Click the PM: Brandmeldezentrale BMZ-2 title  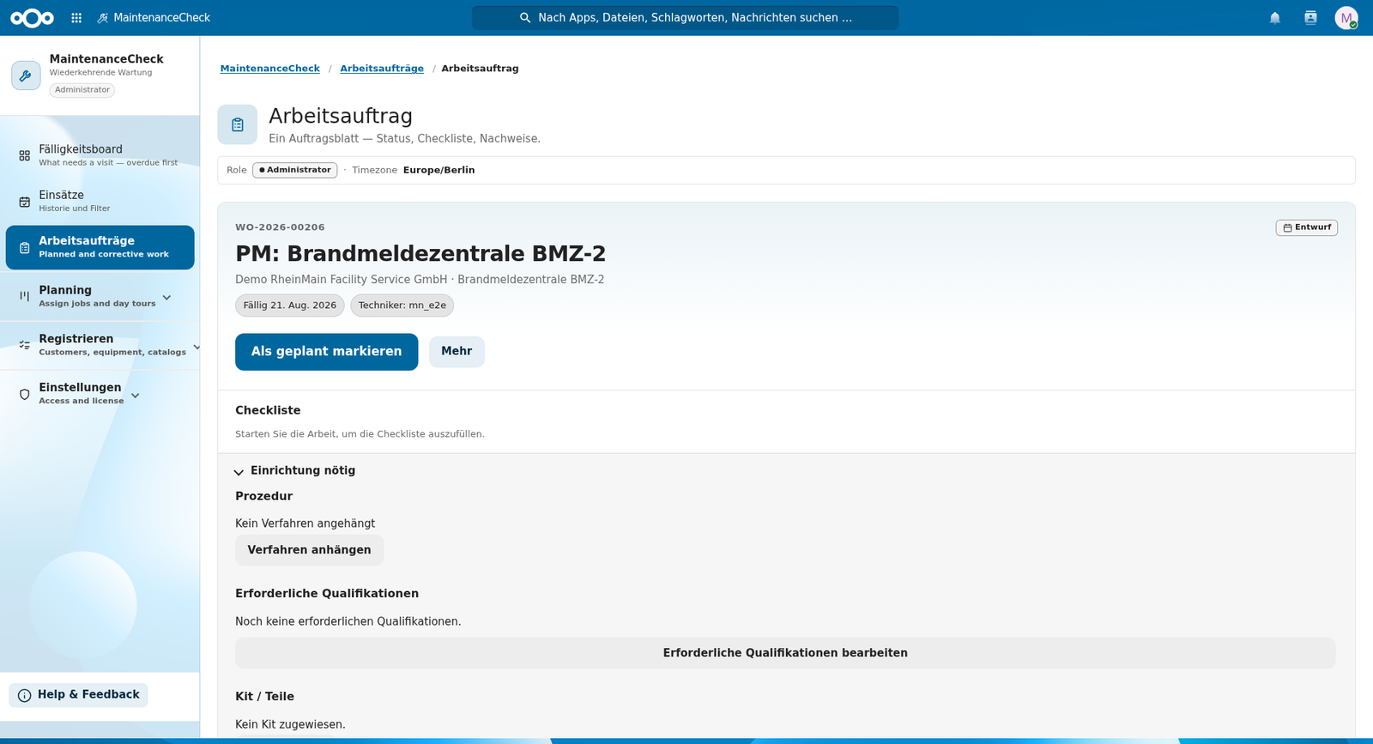(x=420, y=254)
